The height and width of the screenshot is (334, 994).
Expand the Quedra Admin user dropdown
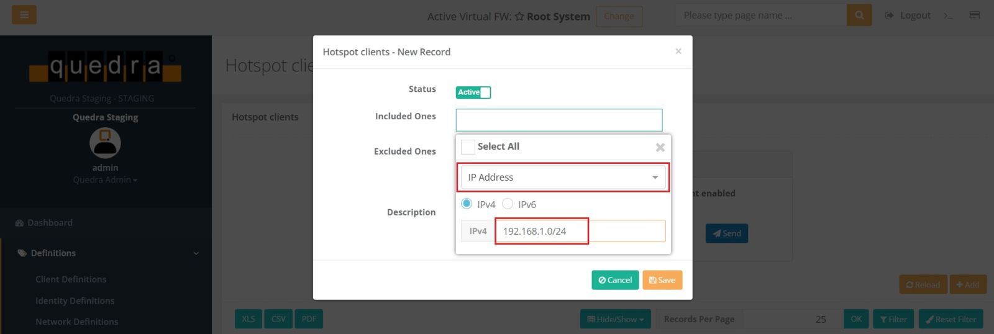[x=105, y=180]
